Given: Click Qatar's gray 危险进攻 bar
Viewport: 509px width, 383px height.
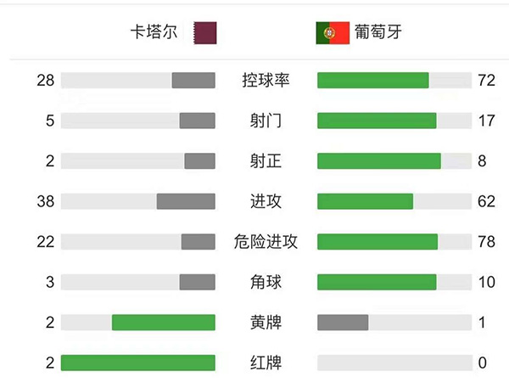Looking at the screenshot, I should pyautogui.click(x=198, y=242).
